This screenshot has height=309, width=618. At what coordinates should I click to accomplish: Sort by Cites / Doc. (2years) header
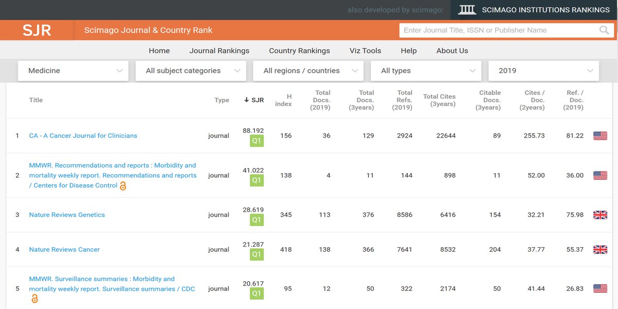coord(532,100)
